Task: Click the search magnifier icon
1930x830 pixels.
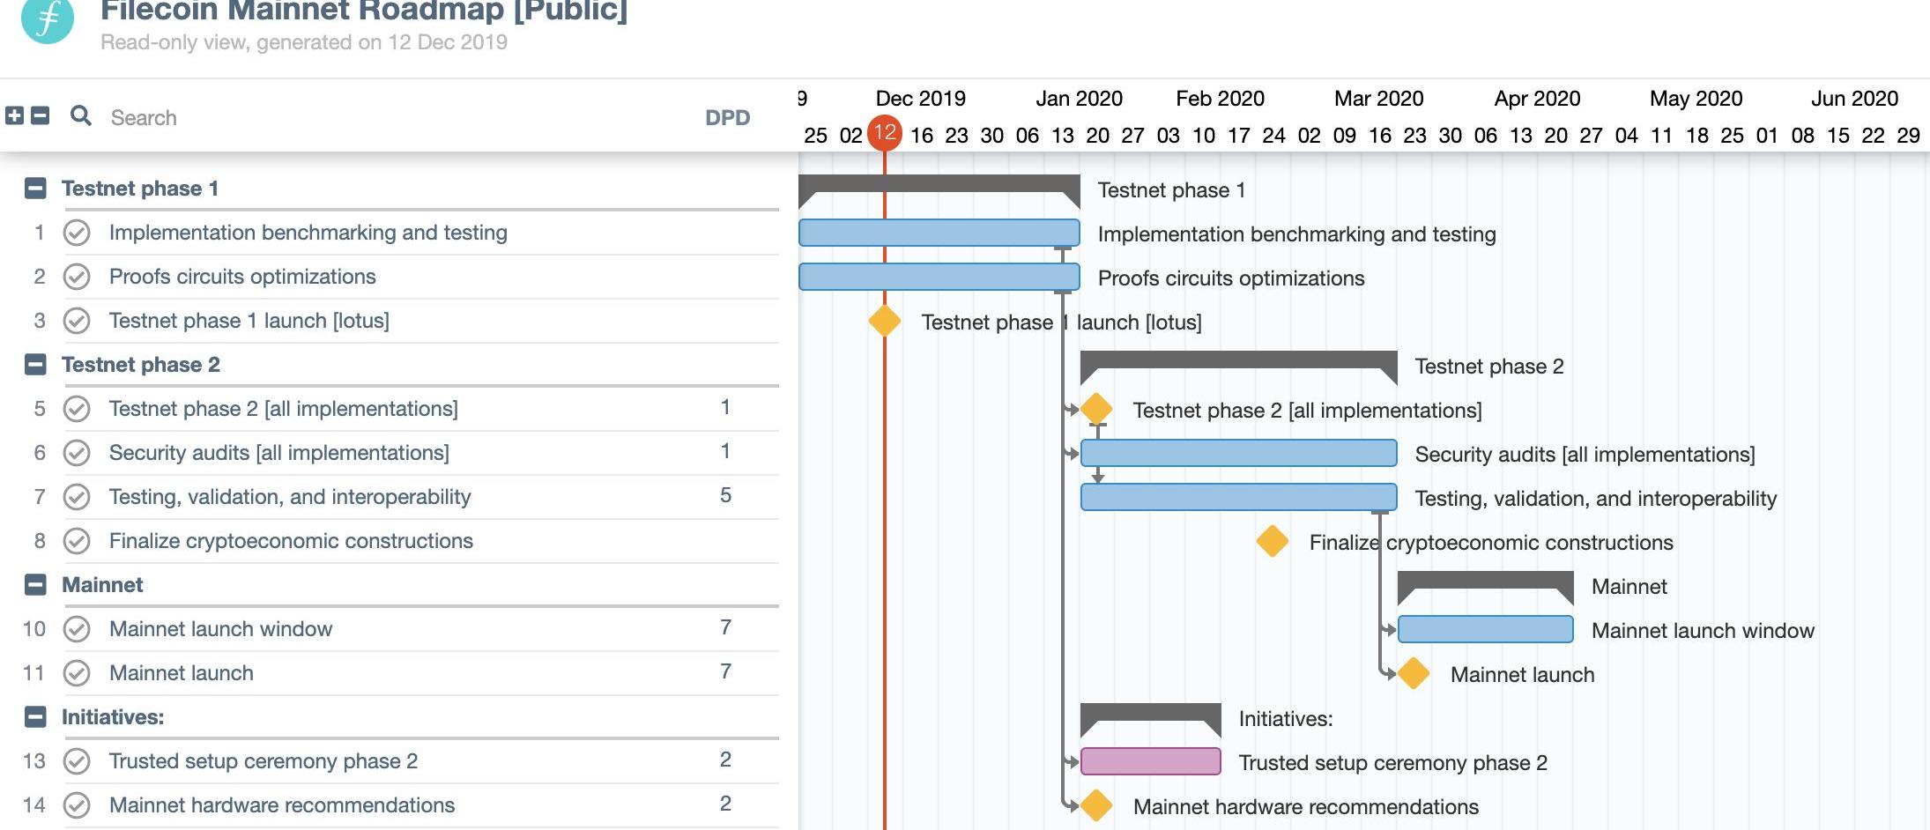Action: tap(81, 115)
